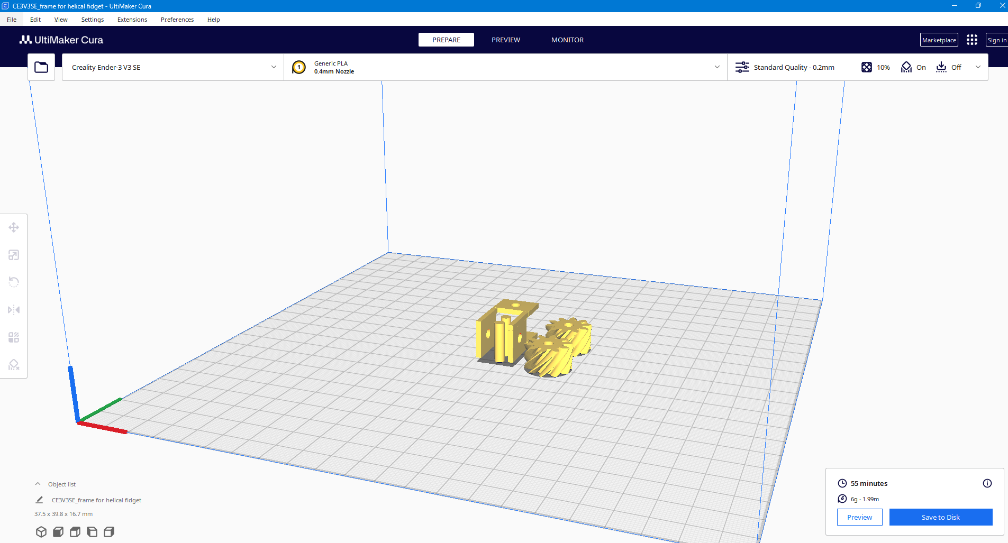
Task: Click the 55 minutes estimate
Action: click(869, 483)
